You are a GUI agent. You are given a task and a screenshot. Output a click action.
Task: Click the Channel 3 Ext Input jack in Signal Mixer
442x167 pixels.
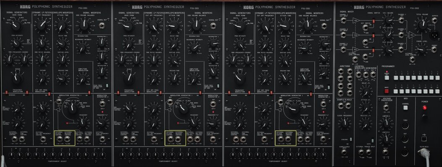(343, 50)
